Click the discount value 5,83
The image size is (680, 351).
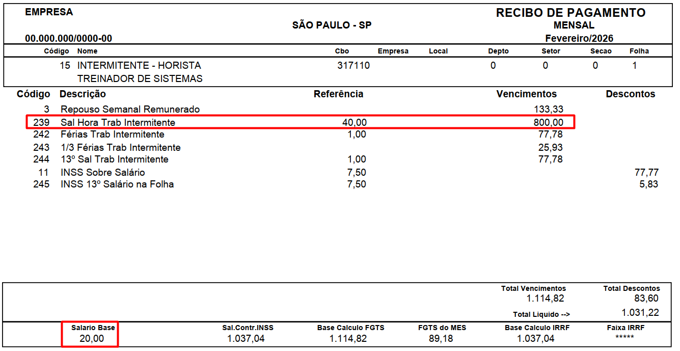649,184
